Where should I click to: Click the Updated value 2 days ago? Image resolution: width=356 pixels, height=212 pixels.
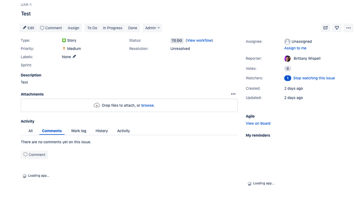pyautogui.click(x=294, y=98)
